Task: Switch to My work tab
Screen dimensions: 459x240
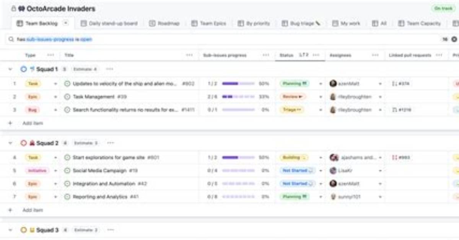Action: (347, 23)
